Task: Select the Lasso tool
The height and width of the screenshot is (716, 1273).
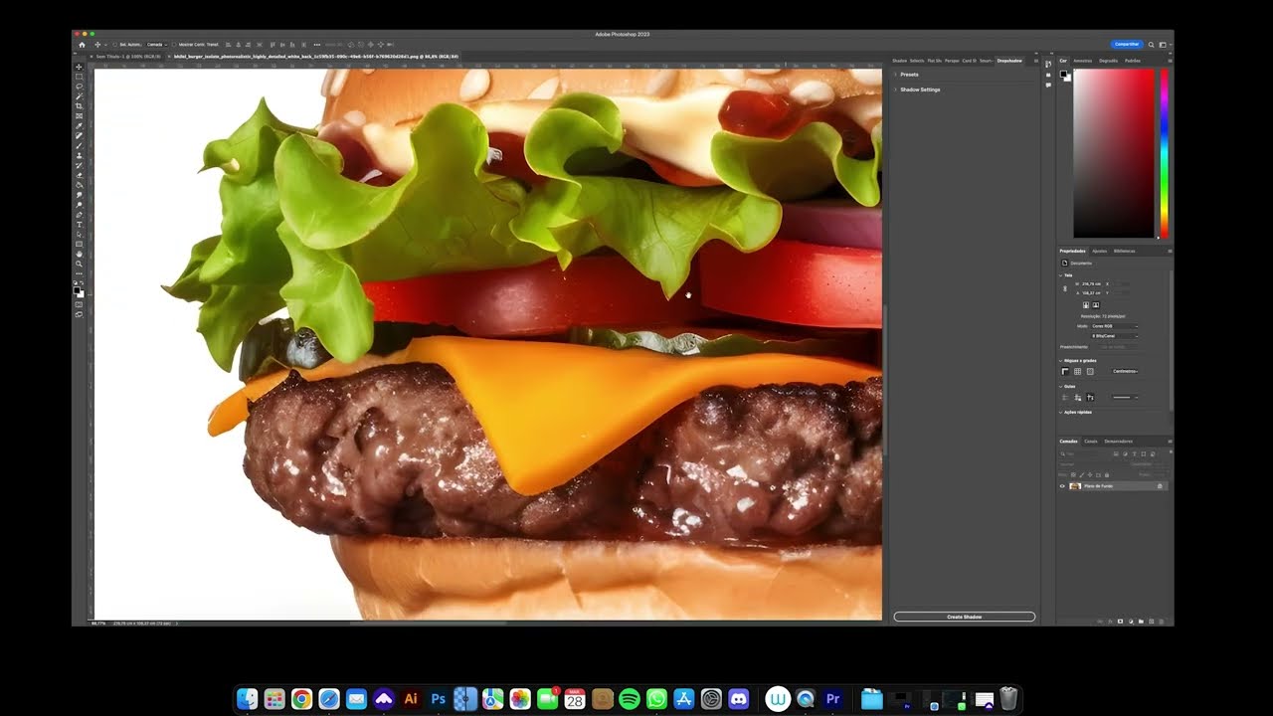Action: click(79, 87)
